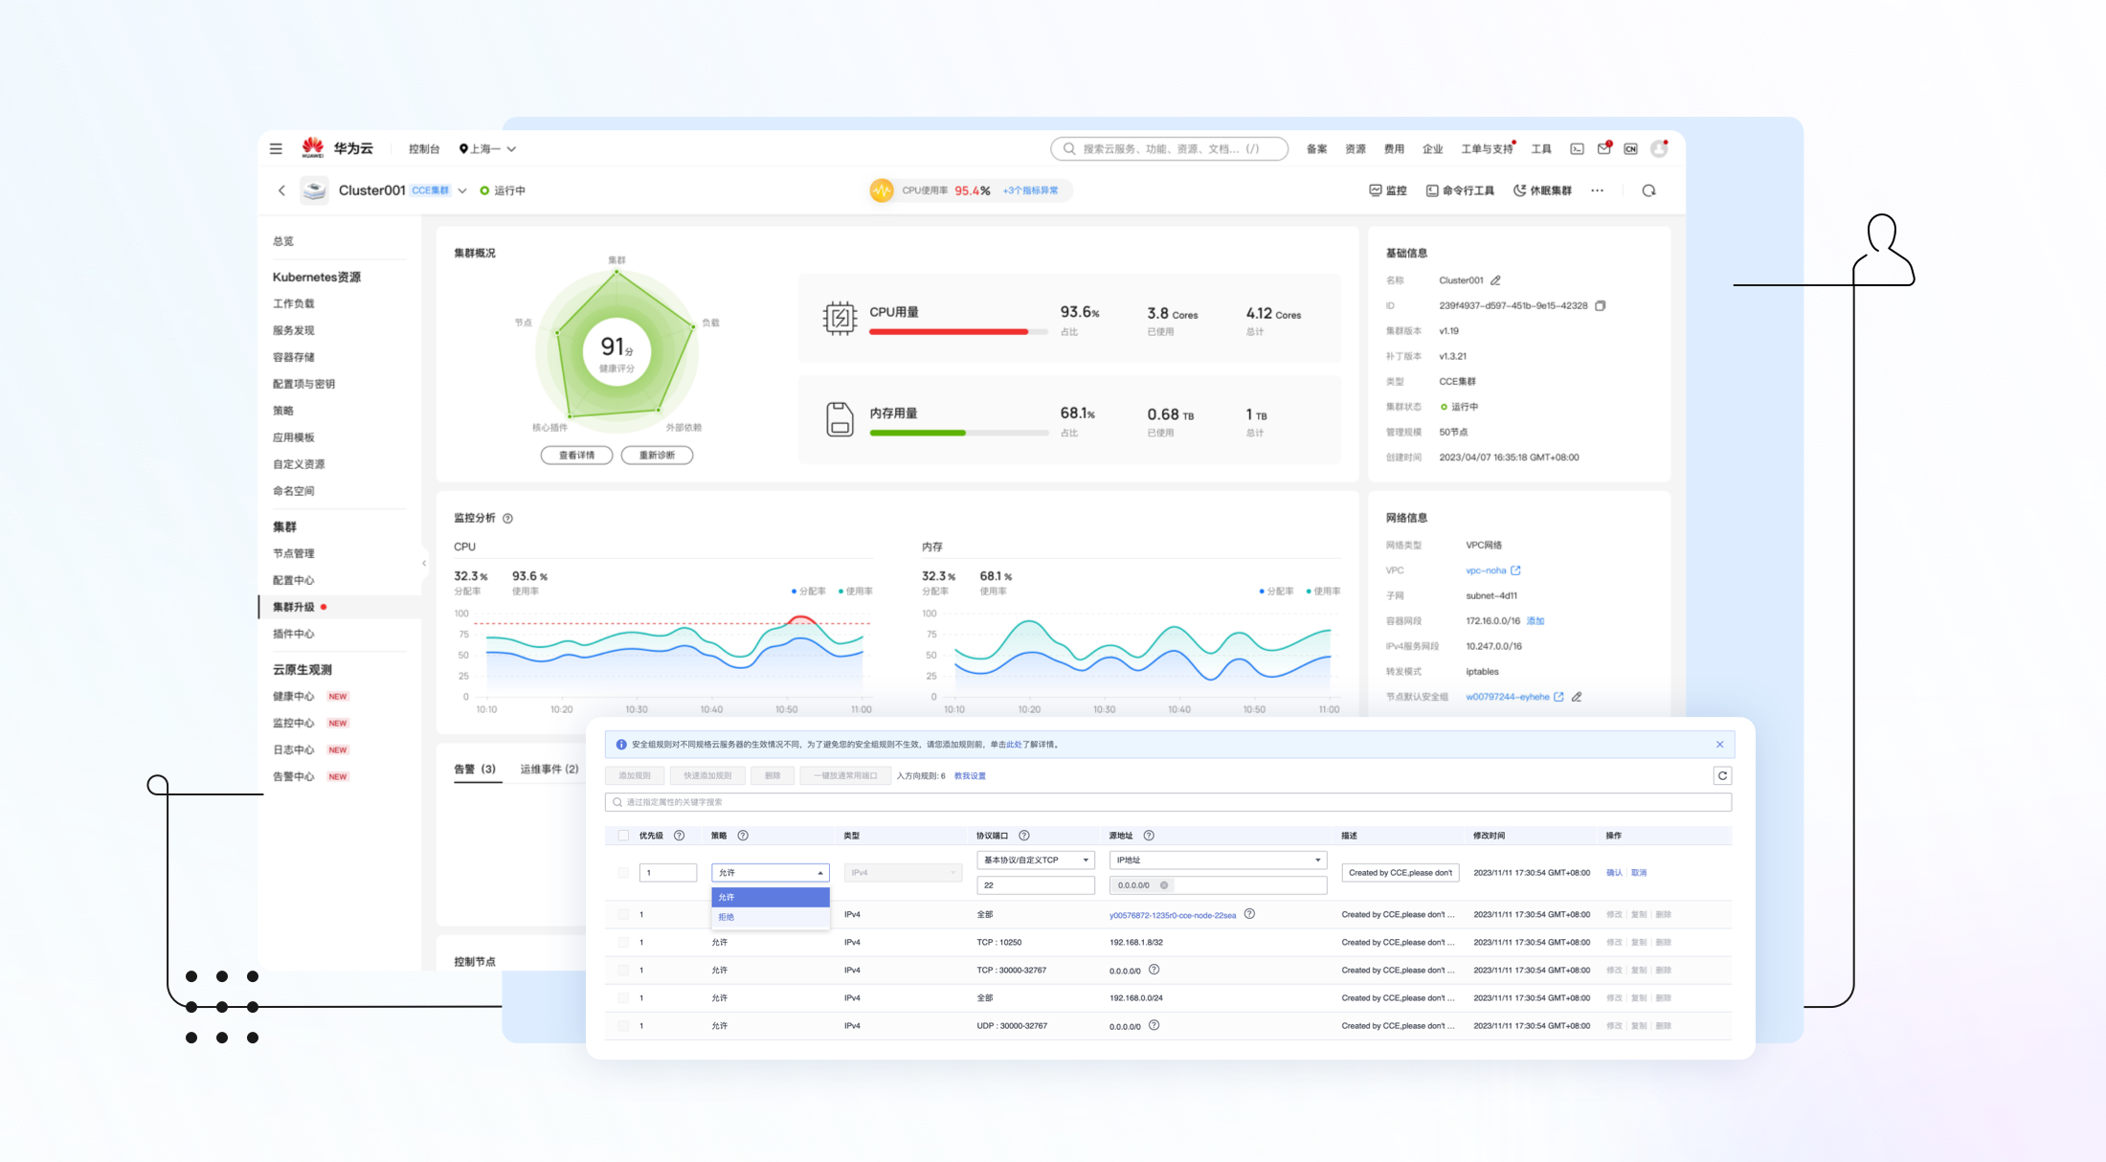Open the hamburger menu next to Huawei Cloud logo
The image size is (2106, 1162).
(x=276, y=148)
